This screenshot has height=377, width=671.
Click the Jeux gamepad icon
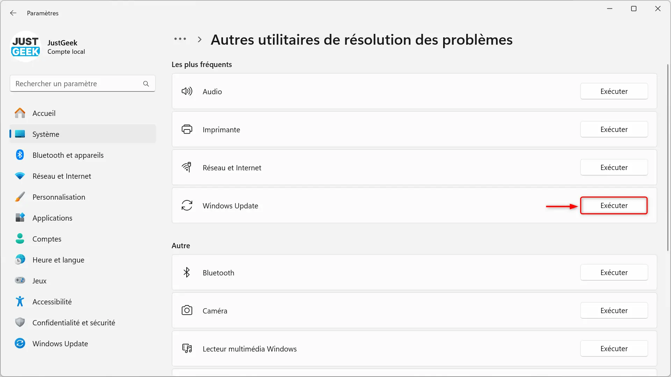coord(20,281)
